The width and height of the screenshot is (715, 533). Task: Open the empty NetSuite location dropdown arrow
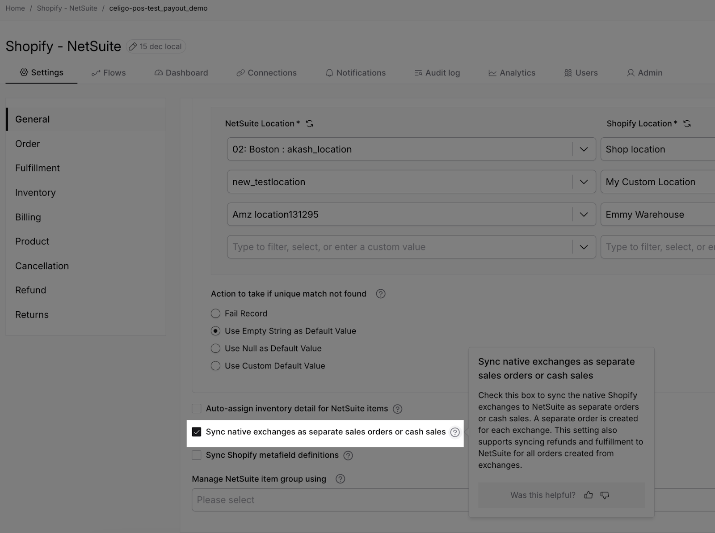pyautogui.click(x=584, y=247)
